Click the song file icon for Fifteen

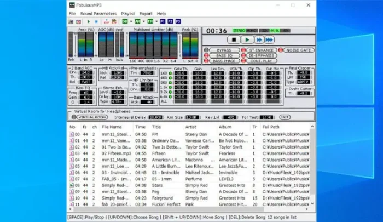point(71,155)
